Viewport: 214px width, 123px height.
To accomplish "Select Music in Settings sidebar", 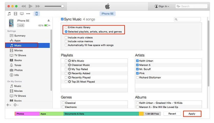I will (x=27, y=46).
